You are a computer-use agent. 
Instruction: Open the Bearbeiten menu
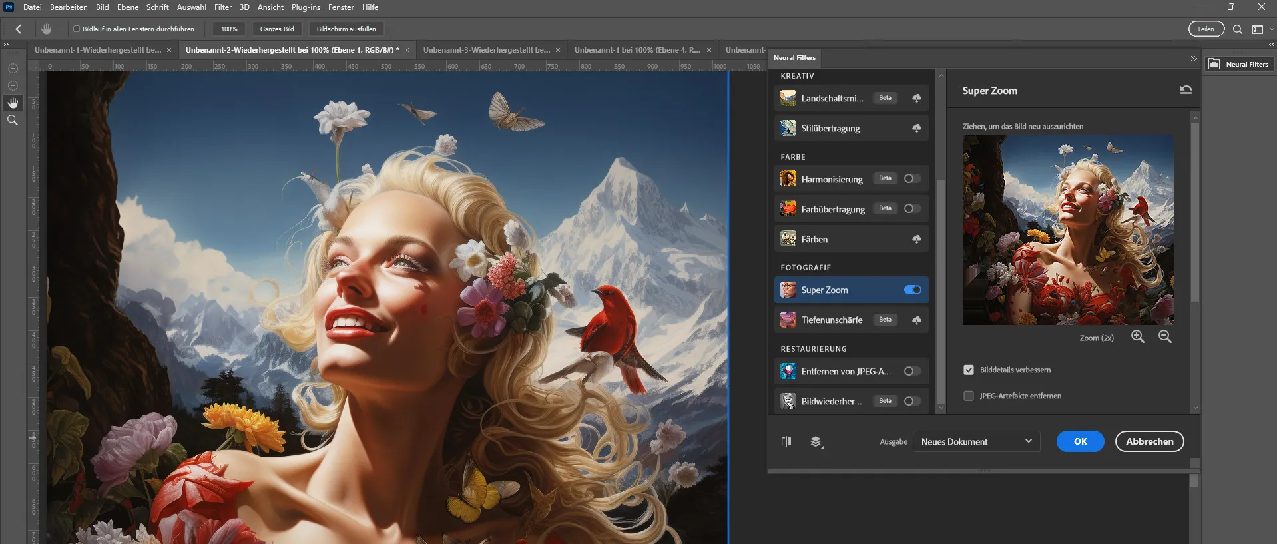69,7
